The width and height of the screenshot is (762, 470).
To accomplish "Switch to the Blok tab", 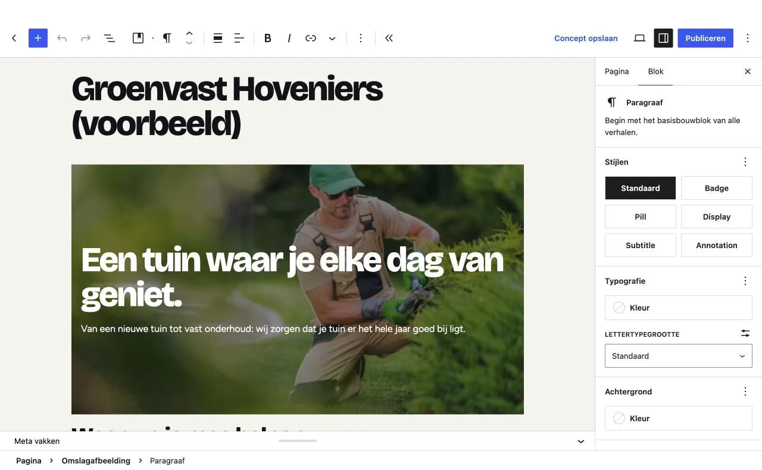I will tap(655, 71).
